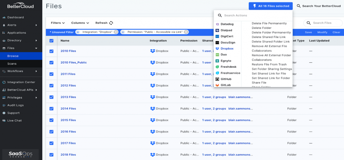
Task: Uncheck the 2010 Files row checkbox
Action: [51, 51]
